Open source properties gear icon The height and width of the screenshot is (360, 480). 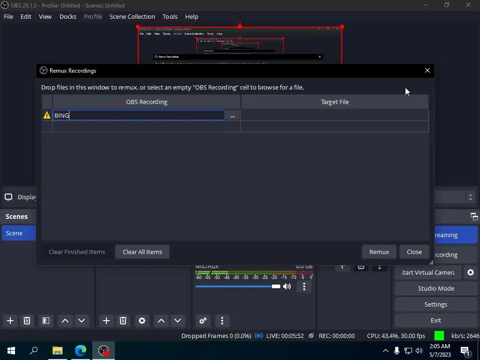(x=142, y=321)
